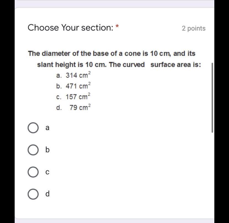The image size is (229, 223).
Task: Click question line 'slant height is 10 cm'
Action: (119, 65)
